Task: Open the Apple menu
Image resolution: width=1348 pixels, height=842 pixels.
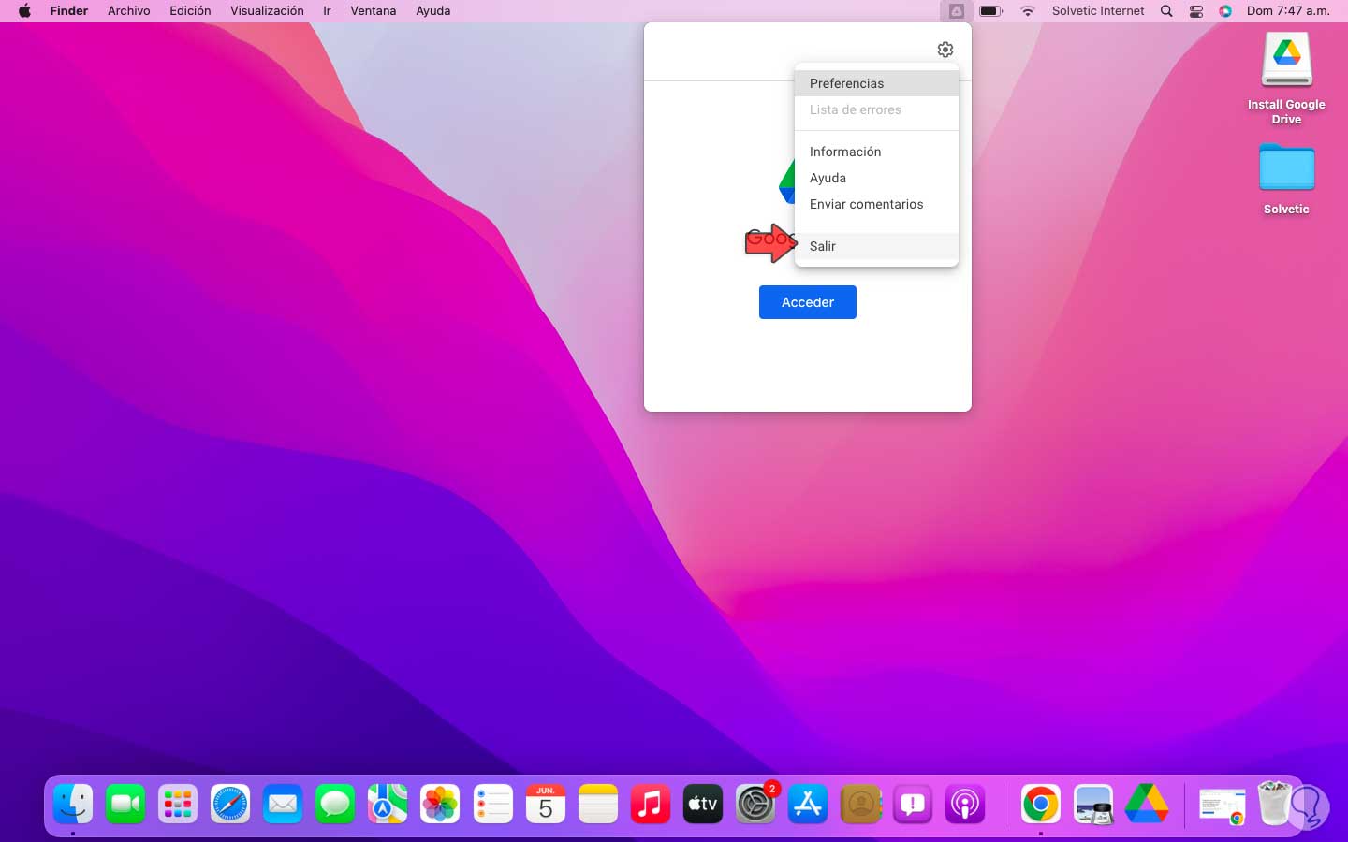Action: tap(24, 11)
